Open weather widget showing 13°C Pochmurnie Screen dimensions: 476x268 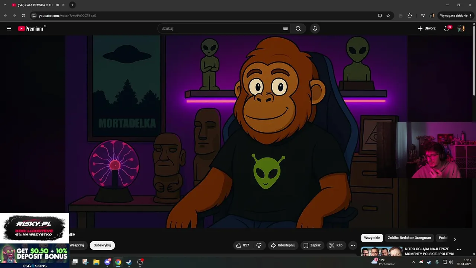(383, 262)
